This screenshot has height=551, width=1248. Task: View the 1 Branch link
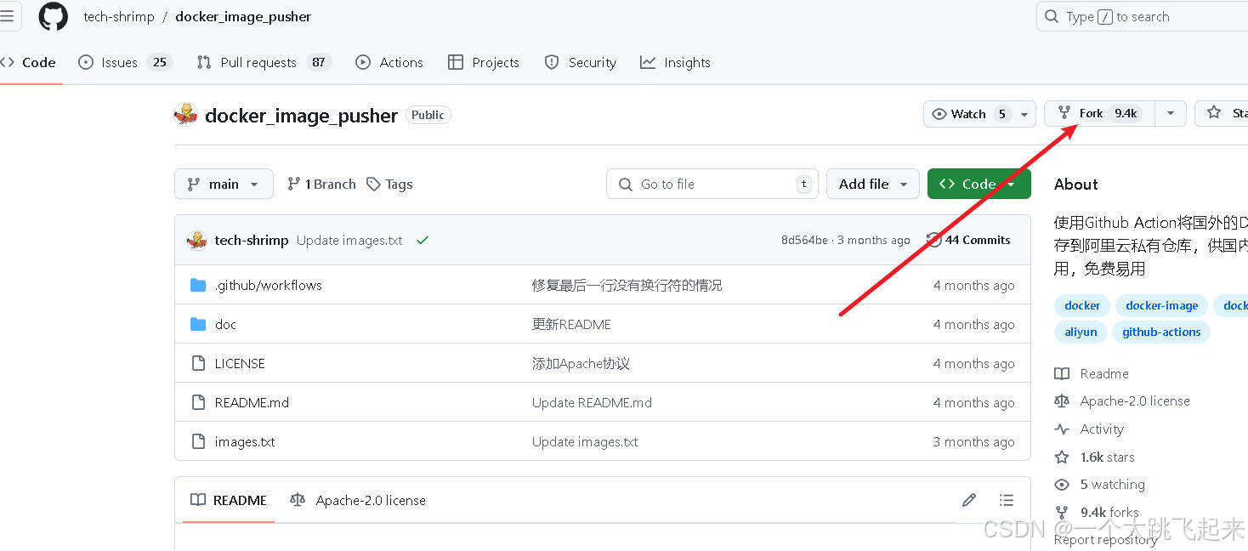(x=321, y=185)
